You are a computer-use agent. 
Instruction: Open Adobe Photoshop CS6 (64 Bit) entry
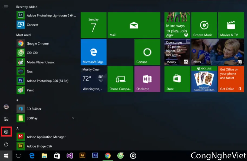coord(46,81)
